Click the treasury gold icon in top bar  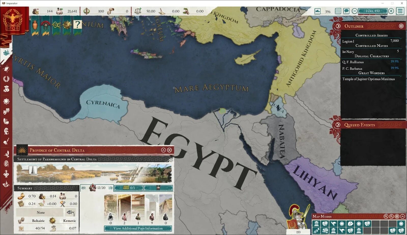pyautogui.click(x=36, y=11)
